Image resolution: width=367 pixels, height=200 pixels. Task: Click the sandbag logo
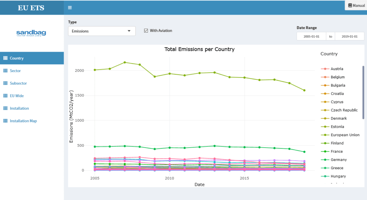pos(31,33)
